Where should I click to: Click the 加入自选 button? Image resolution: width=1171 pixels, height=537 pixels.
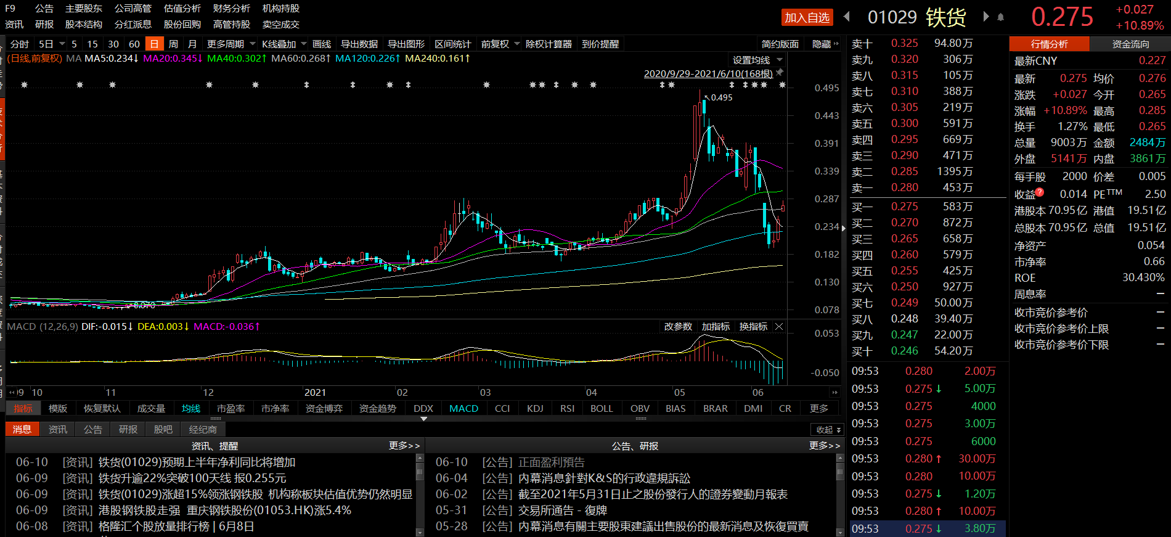(807, 17)
